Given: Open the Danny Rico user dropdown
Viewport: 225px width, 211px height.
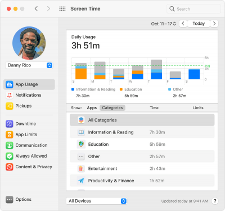Looking at the screenshot, I should (29, 65).
